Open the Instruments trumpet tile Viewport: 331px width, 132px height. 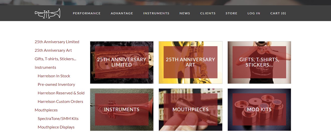(122, 110)
